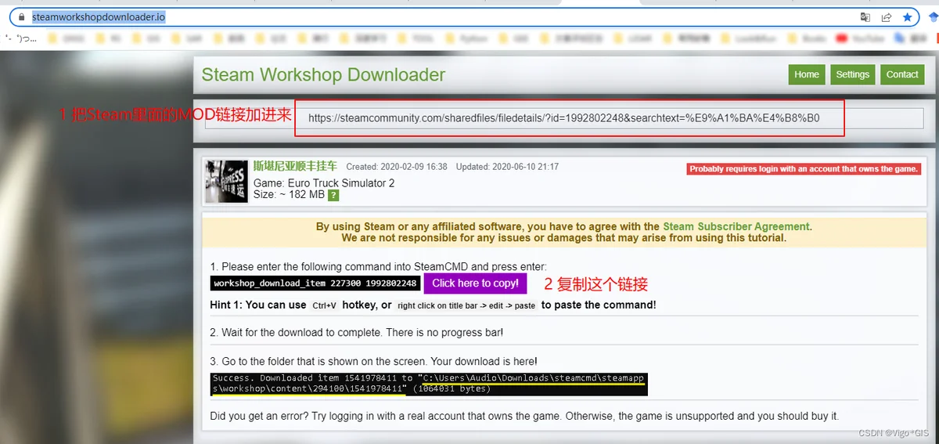Click the 'We are not responsible' disclaimer line
This screenshot has height=444, width=939.
pyautogui.click(x=563, y=238)
